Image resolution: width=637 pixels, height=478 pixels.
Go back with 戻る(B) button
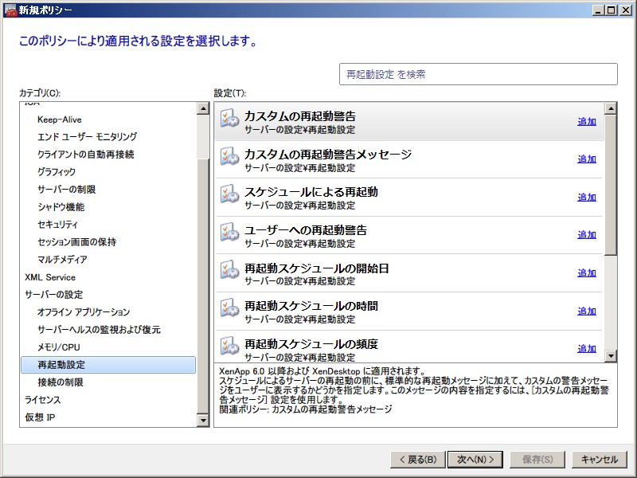416,460
